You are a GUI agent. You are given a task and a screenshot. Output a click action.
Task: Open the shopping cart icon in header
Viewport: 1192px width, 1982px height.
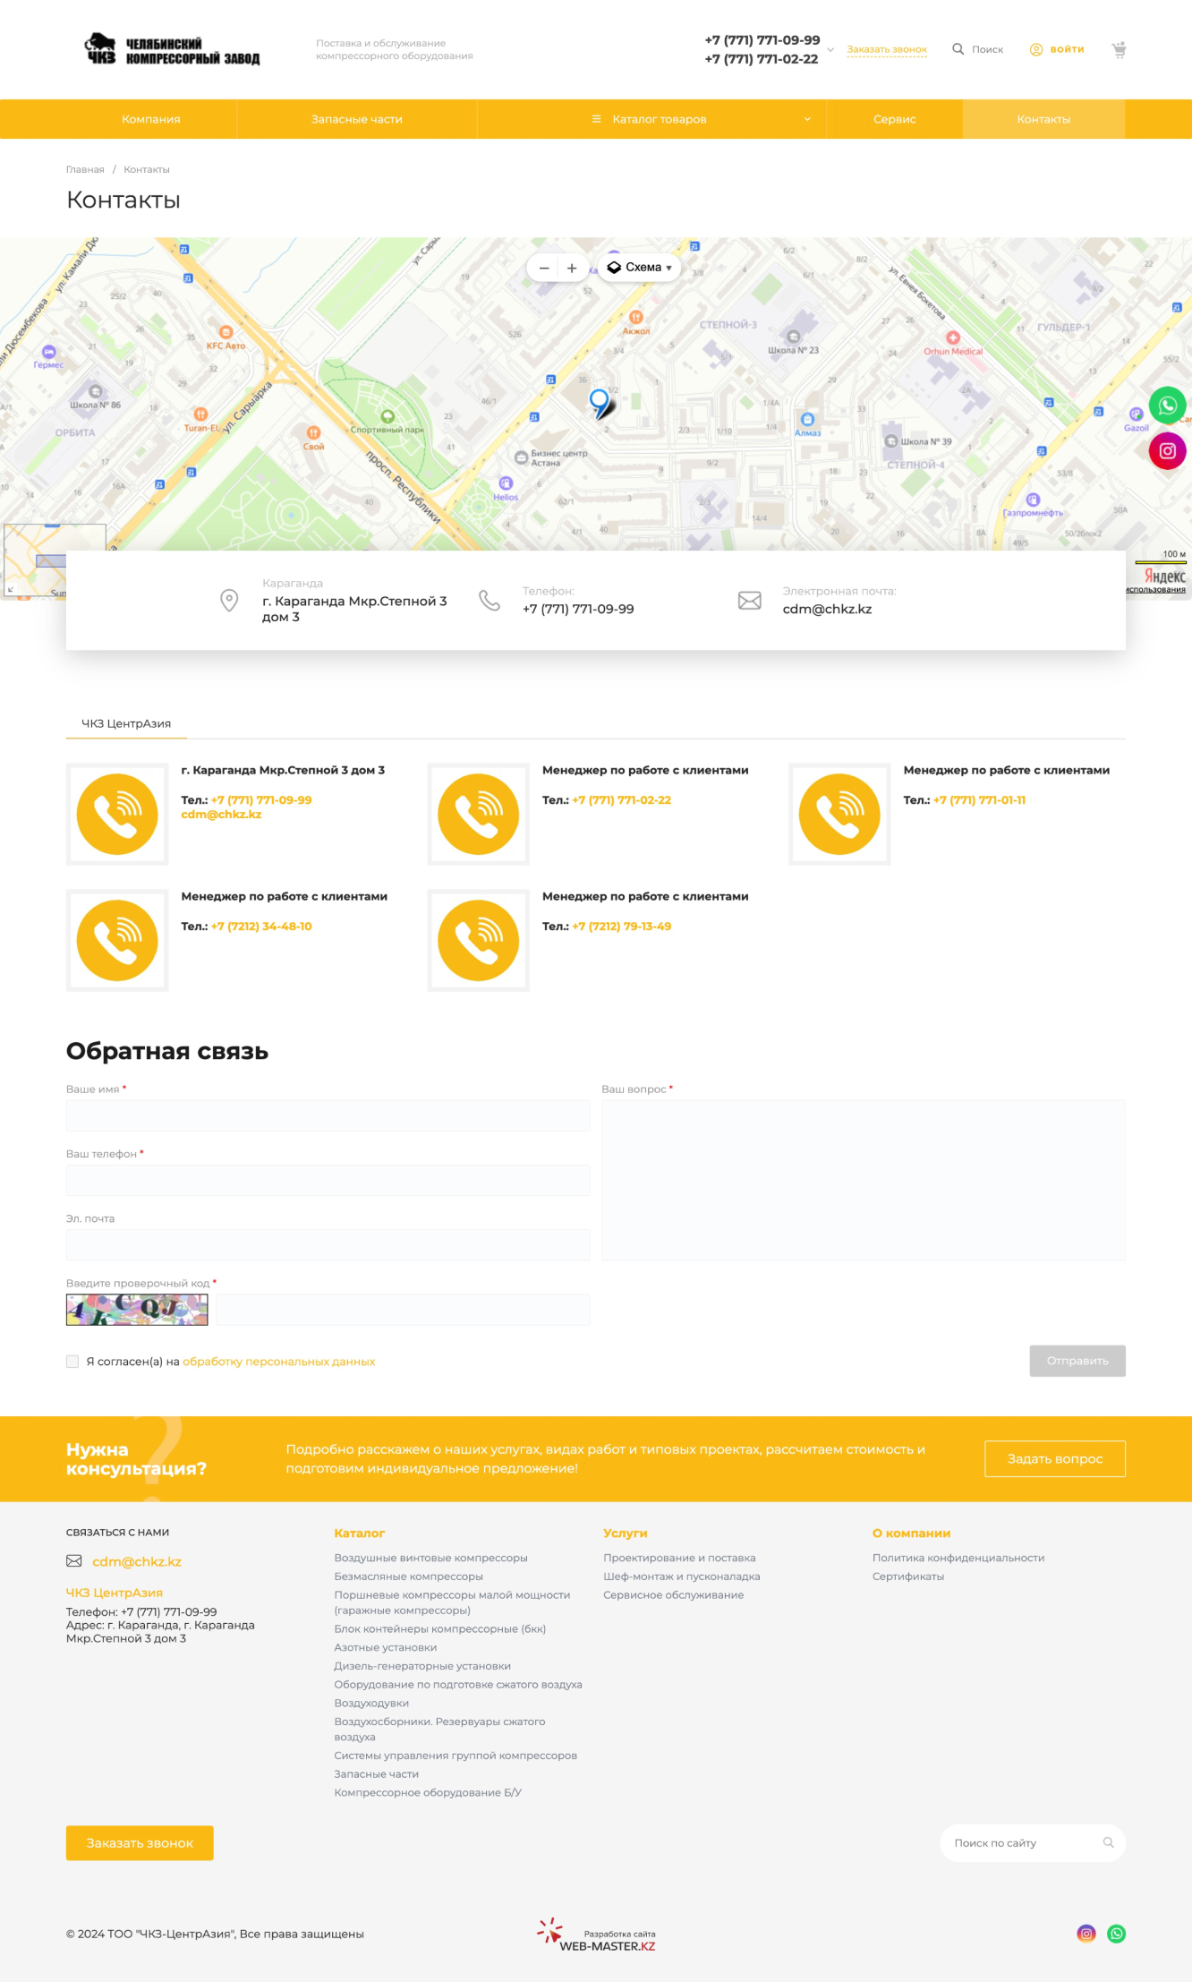[1119, 49]
